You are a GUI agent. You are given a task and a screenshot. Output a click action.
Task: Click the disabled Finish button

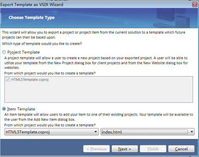(153, 149)
